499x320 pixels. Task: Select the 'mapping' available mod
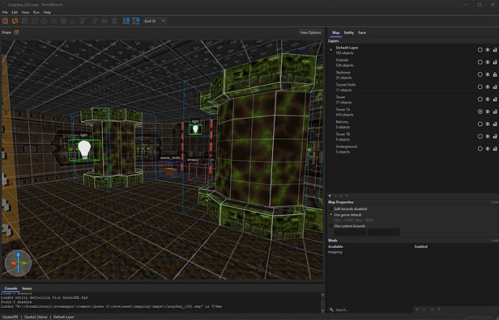click(x=335, y=252)
